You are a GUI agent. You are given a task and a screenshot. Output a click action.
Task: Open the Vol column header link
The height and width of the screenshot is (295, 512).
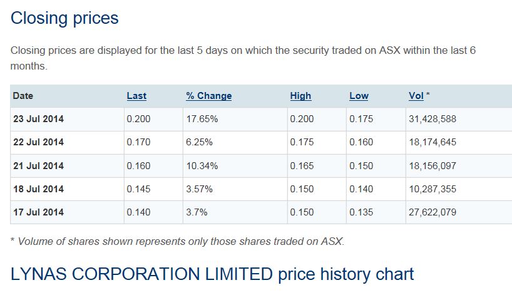[416, 96]
